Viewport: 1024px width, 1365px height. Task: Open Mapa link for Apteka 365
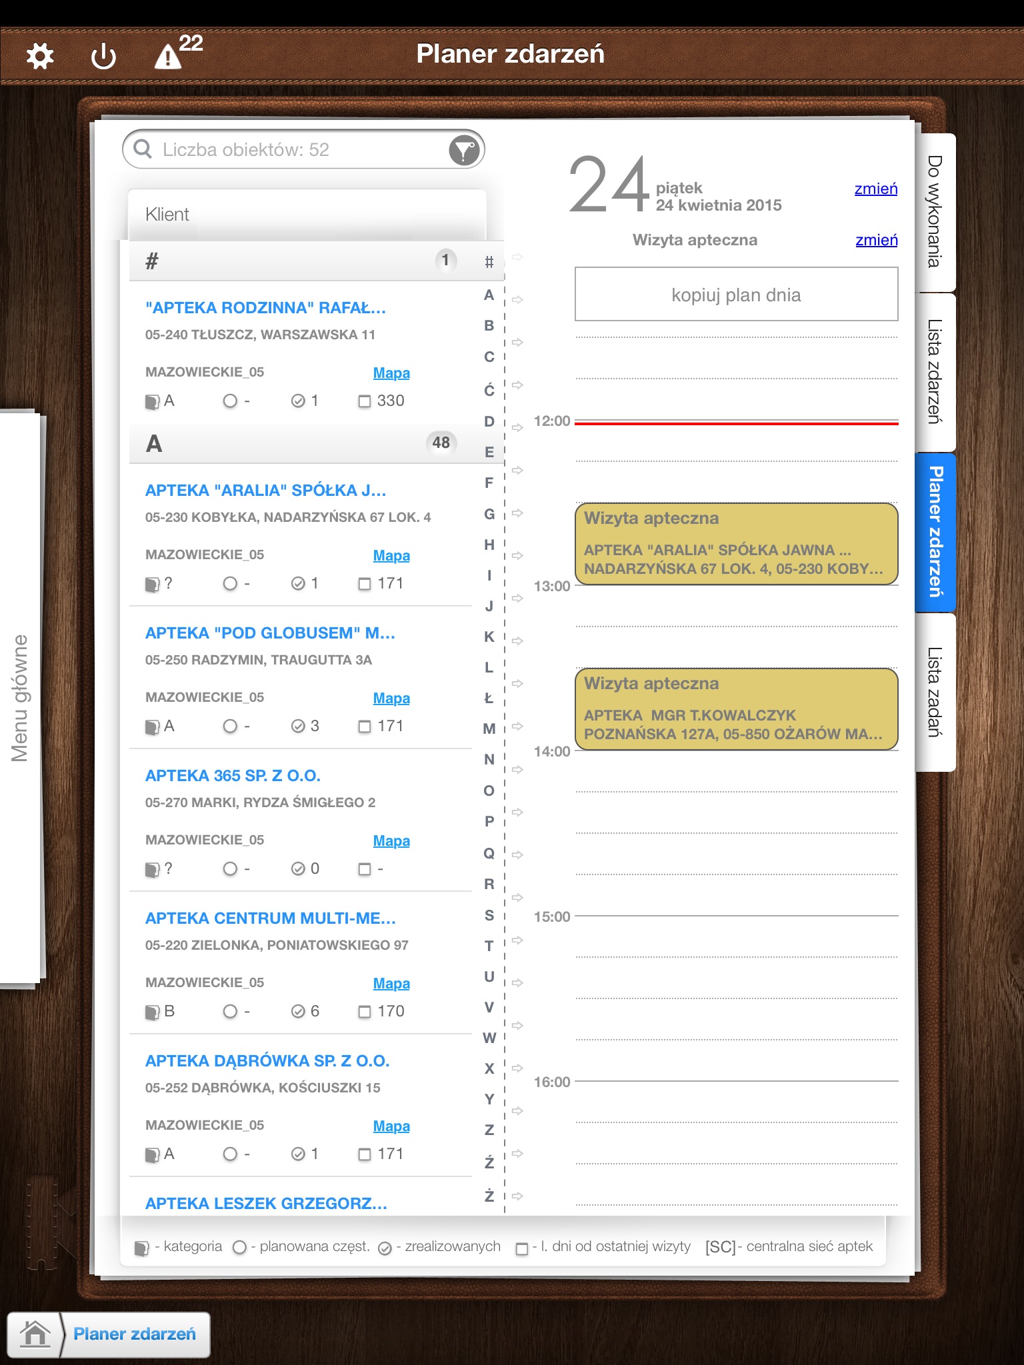click(x=391, y=841)
